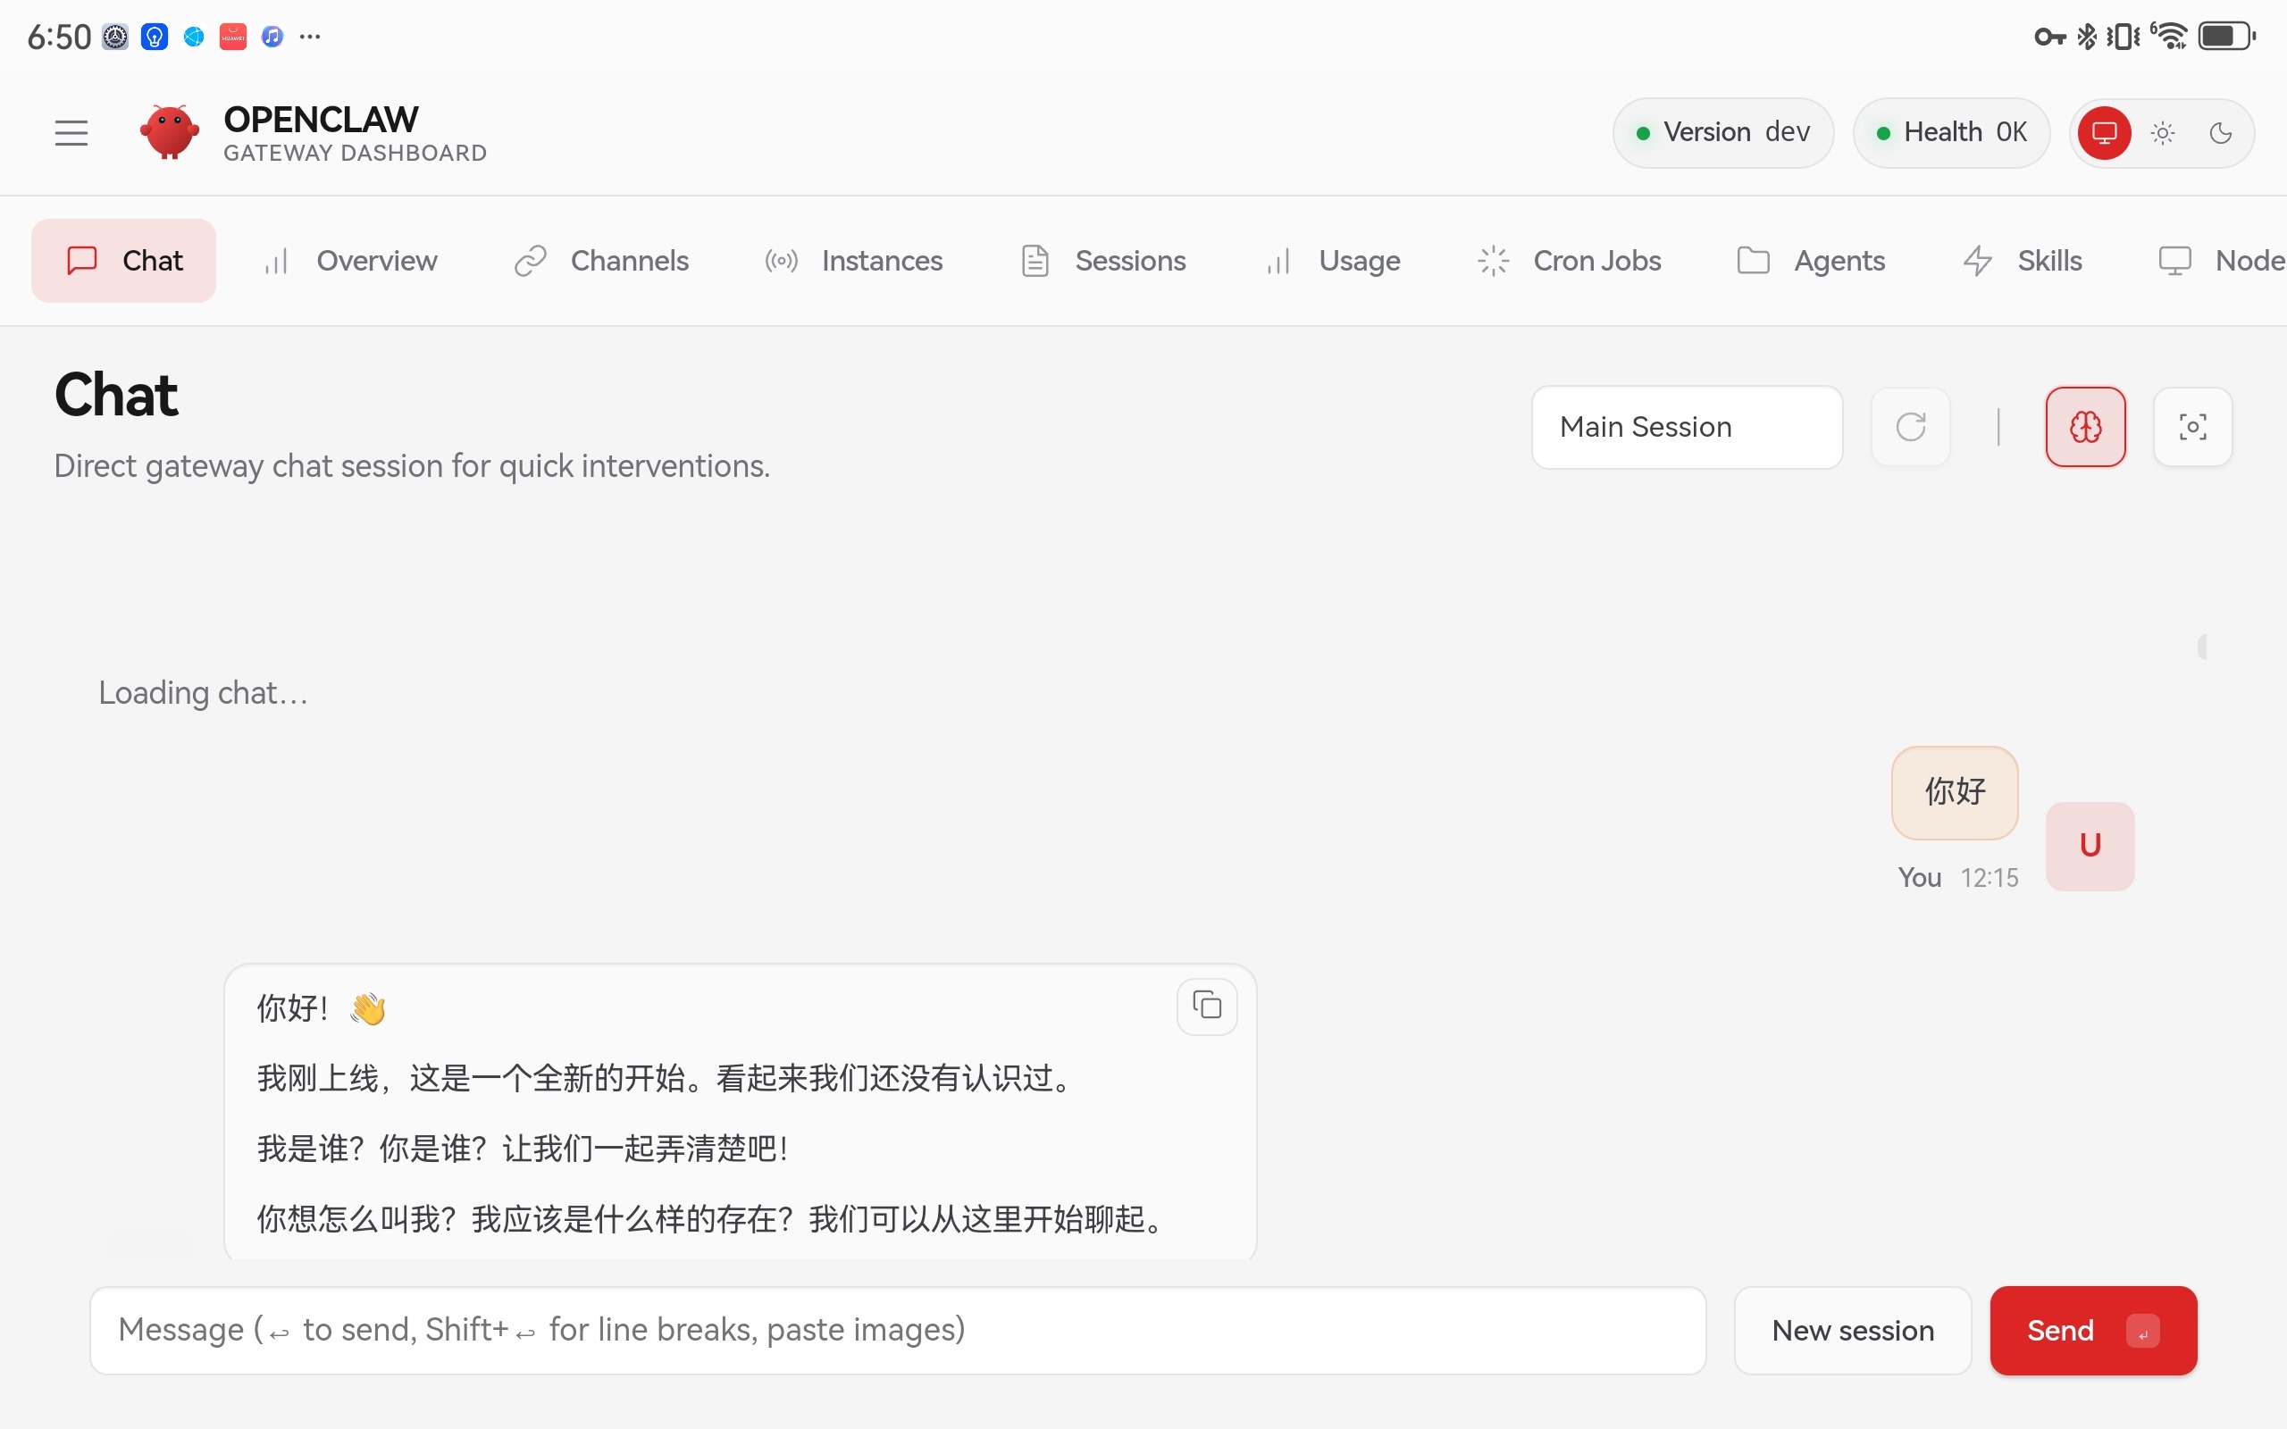2287x1429 pixels.
Task: Switch theme to dark mode via moon icon
Action: pos(2220,132)
